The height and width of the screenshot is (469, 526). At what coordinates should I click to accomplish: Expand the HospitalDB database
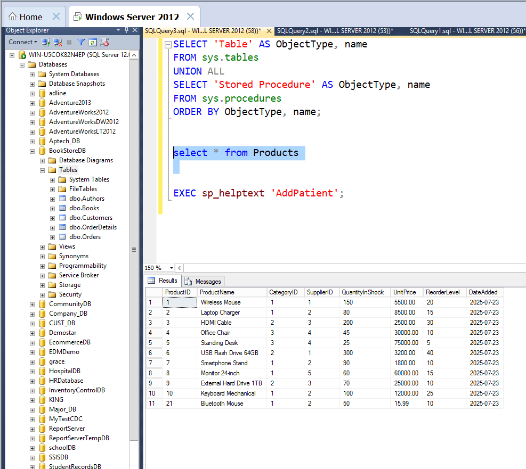[x=32, y=371]
